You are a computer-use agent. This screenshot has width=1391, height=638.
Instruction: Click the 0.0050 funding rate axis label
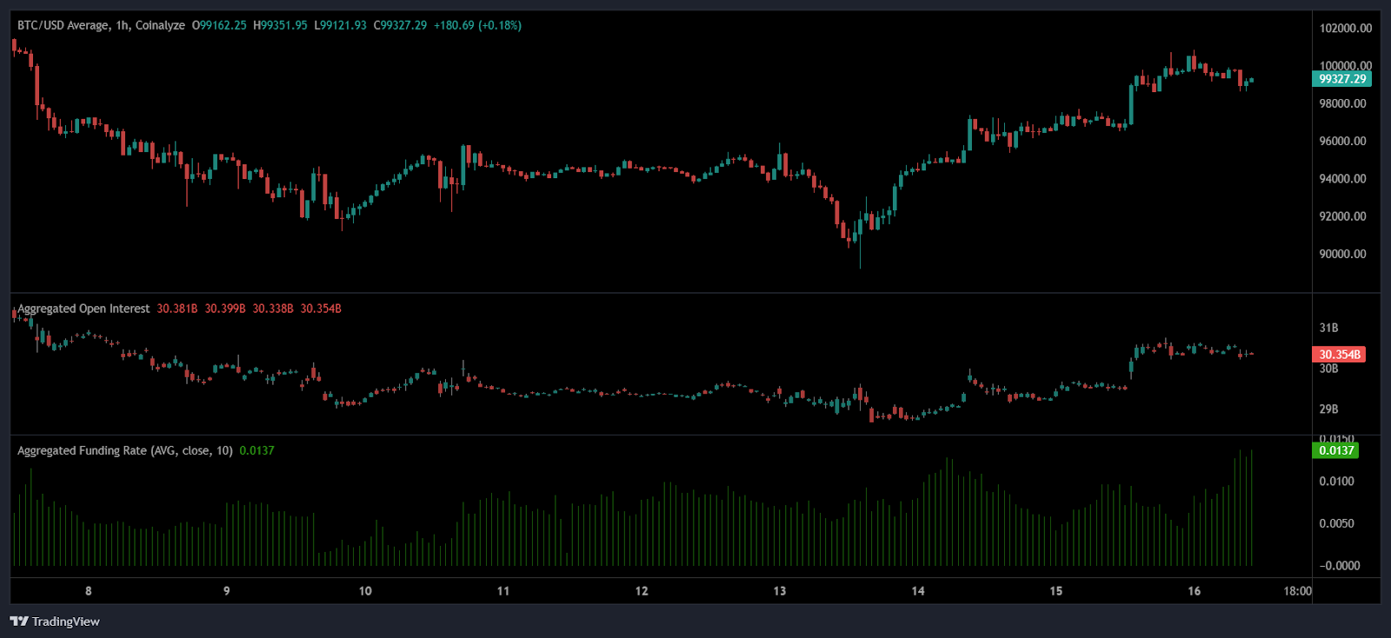click(x=1336, y=523)
